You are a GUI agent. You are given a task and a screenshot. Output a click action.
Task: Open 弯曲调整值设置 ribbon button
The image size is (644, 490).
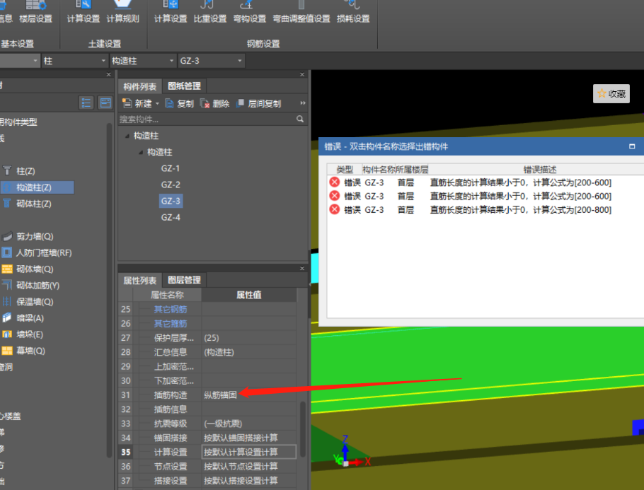(x=301, y=12)
